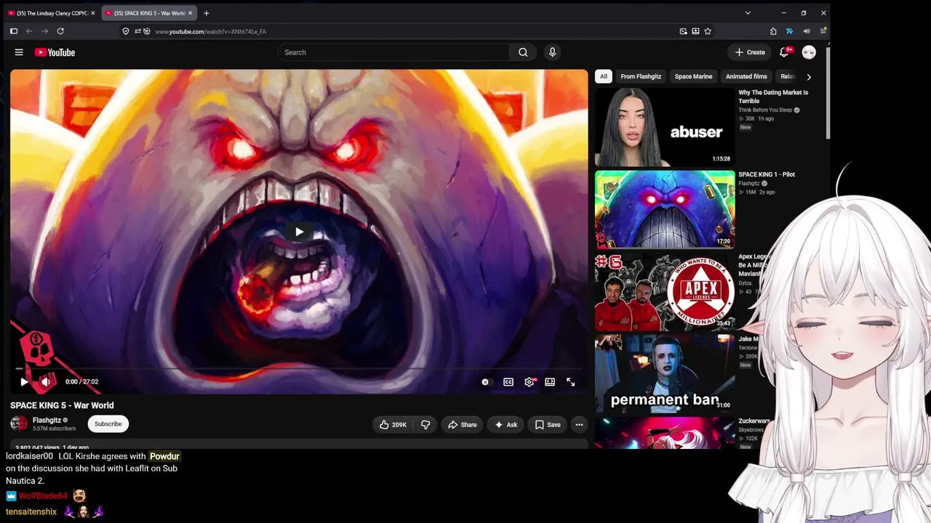
Task: Bookmark this page with the star
Action: 708,31
